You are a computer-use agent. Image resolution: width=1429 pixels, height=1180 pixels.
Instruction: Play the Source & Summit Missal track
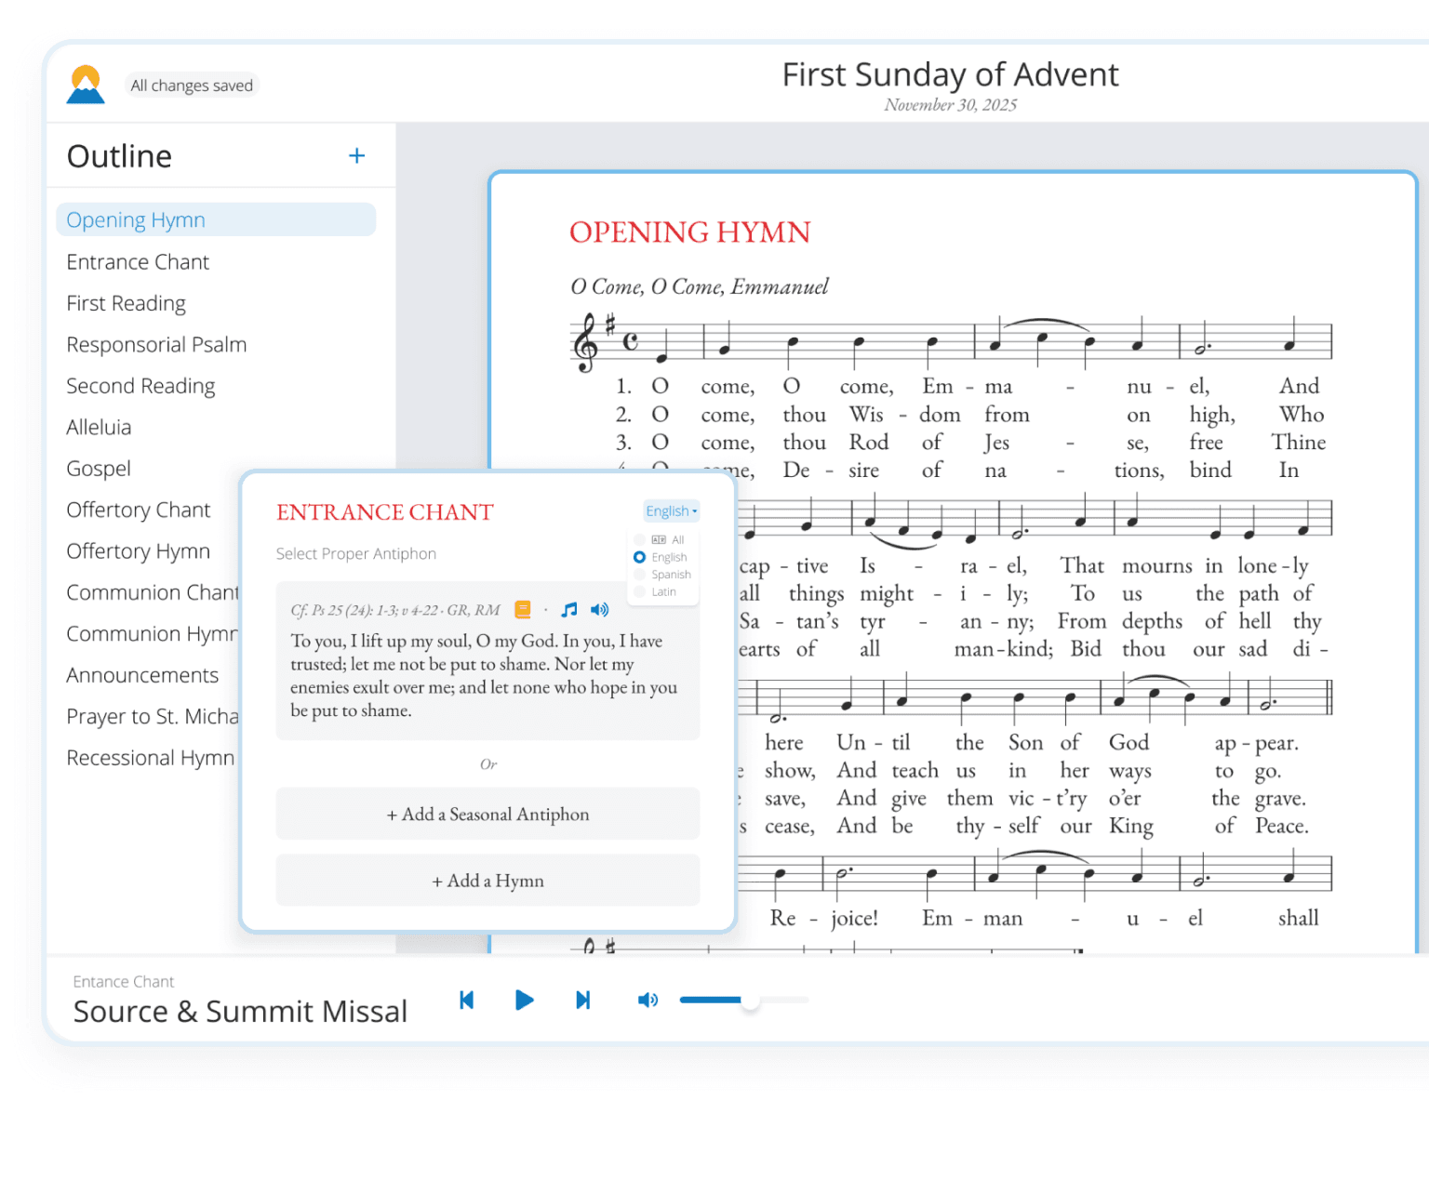525,1000
